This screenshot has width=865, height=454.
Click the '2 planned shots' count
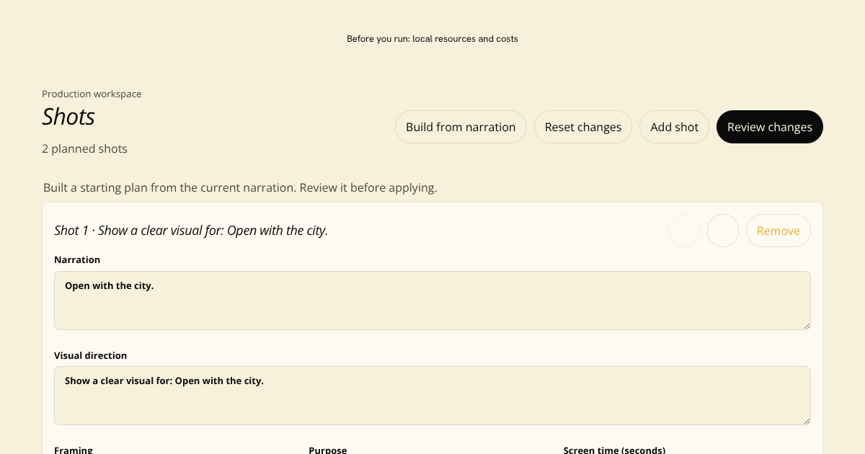84,149
